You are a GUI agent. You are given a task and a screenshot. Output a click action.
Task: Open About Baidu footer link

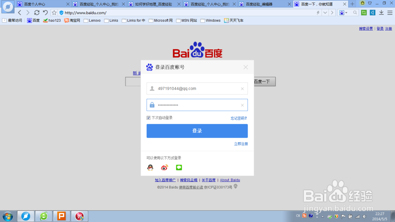[230, 180]
